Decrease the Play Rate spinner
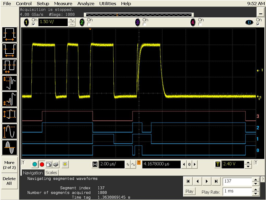The height and width of the screenshot is (200, 266). point(255,193)
